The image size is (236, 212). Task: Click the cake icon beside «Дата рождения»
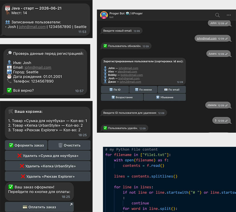[9, 76]
